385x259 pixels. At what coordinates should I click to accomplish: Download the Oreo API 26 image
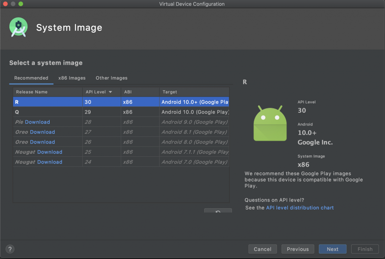(x=42, y=142)
